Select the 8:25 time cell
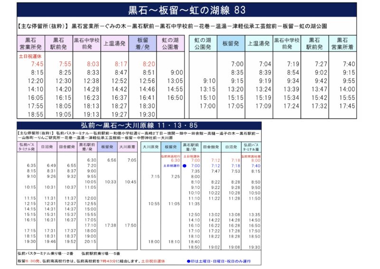 click(65, 73)
